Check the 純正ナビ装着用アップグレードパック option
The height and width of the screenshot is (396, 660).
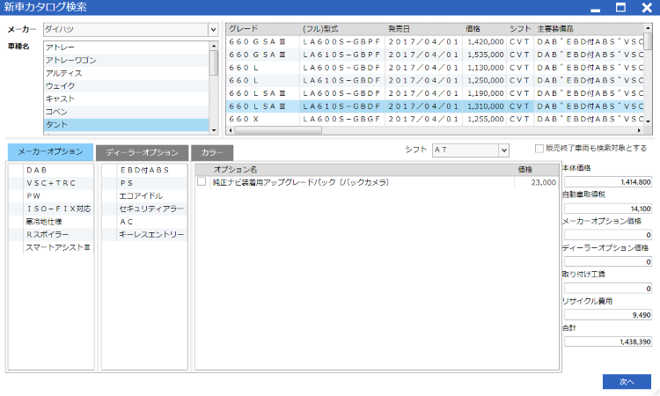point(202,182)
